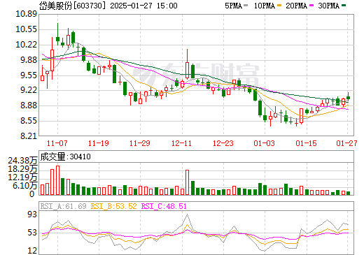
Task: Click the 8.88 price axis label
Action: click(x=29, y=105)
